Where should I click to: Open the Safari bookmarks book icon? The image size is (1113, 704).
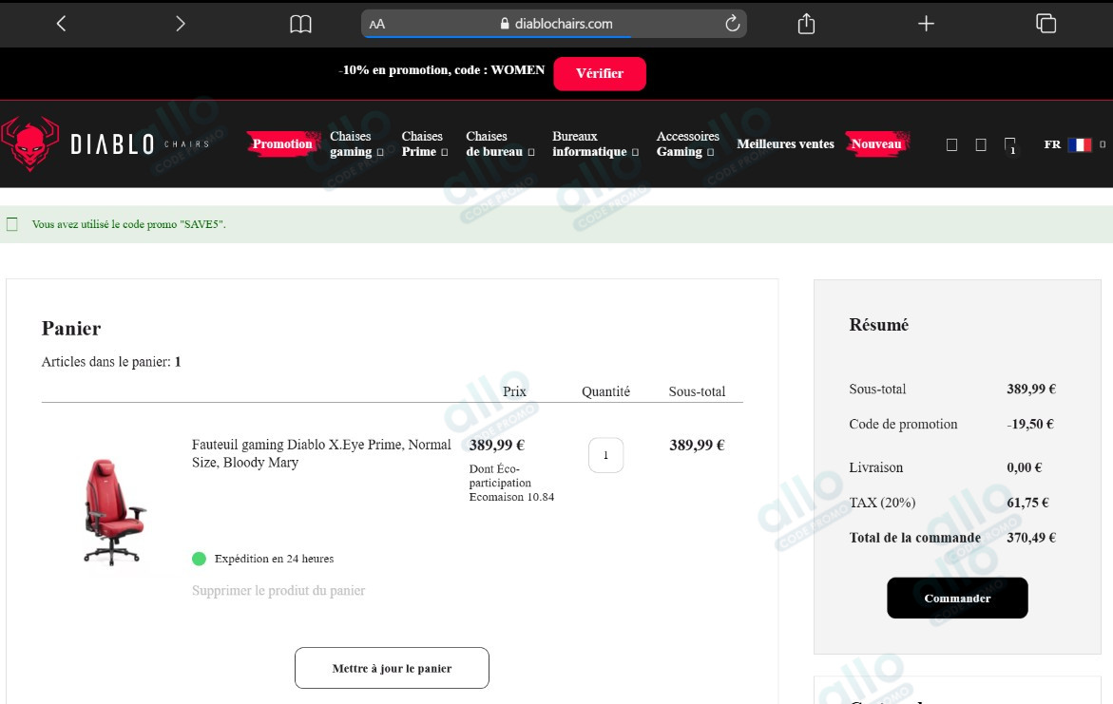[300, 24]
